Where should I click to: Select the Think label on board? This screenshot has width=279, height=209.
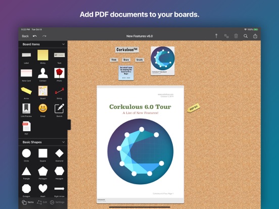114,60
